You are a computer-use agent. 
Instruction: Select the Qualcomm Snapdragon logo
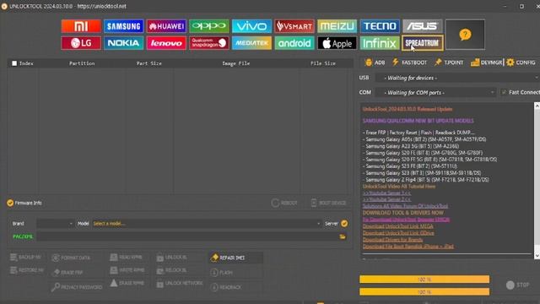tap(209, 43)
